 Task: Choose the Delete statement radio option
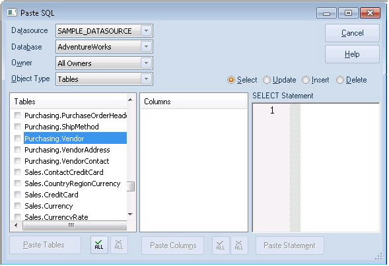pyautogui.click(x=339, y=80)
